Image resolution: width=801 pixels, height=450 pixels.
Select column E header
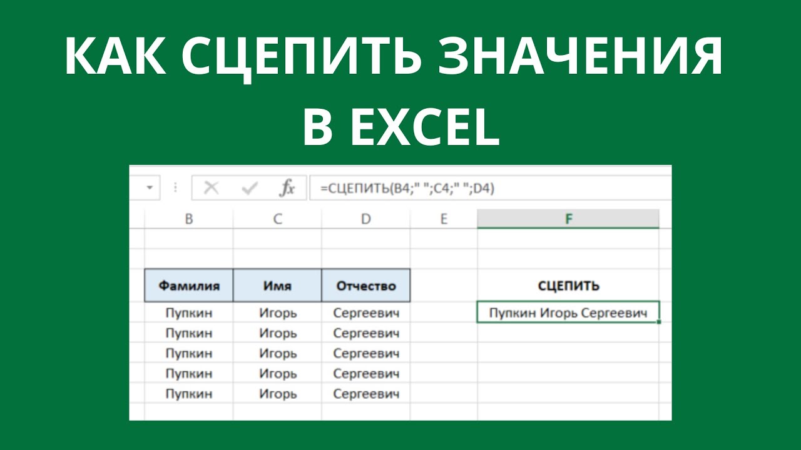(444, 219)
